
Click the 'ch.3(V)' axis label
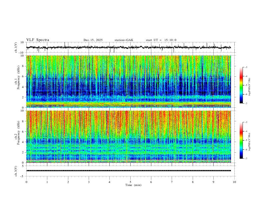(16, 171)
